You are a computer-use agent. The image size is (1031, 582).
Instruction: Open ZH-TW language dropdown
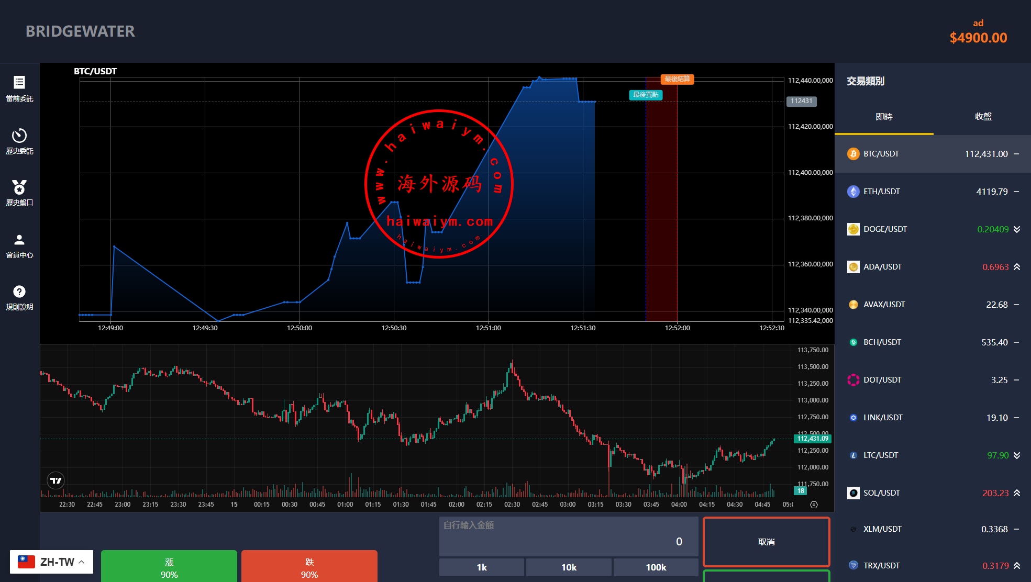pyautogui.click(x=51, y=562)
